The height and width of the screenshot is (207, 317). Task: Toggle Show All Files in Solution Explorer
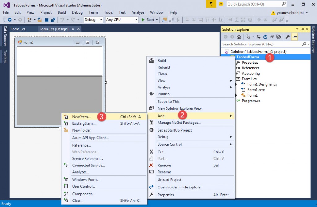pos(279,37)
